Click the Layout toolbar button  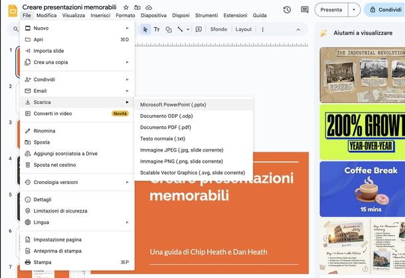click(243, 29)
